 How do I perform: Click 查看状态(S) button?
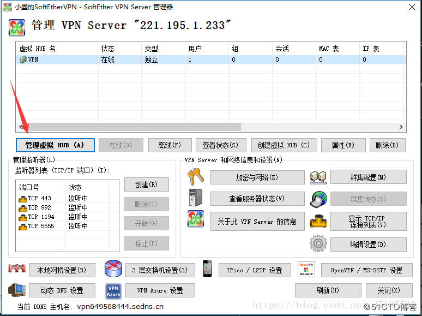221,145
